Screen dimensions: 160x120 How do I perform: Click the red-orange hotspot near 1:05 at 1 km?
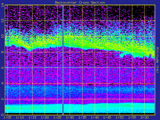tap(8, 108)
